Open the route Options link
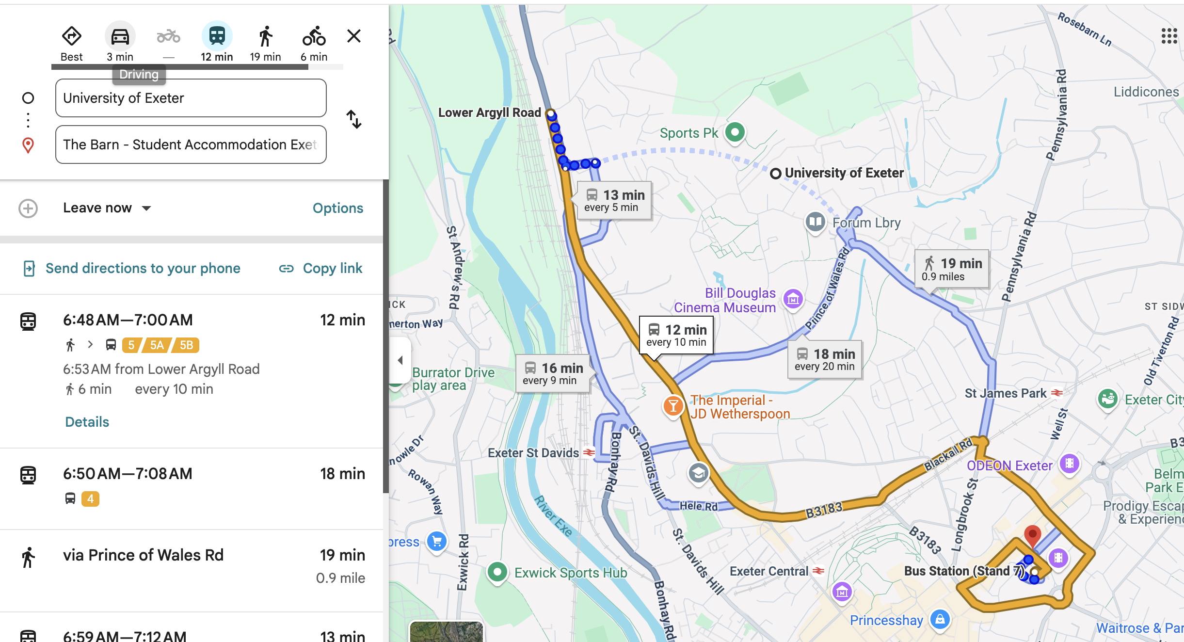The width and height of the screenshot is (1184, 642). 337,208
